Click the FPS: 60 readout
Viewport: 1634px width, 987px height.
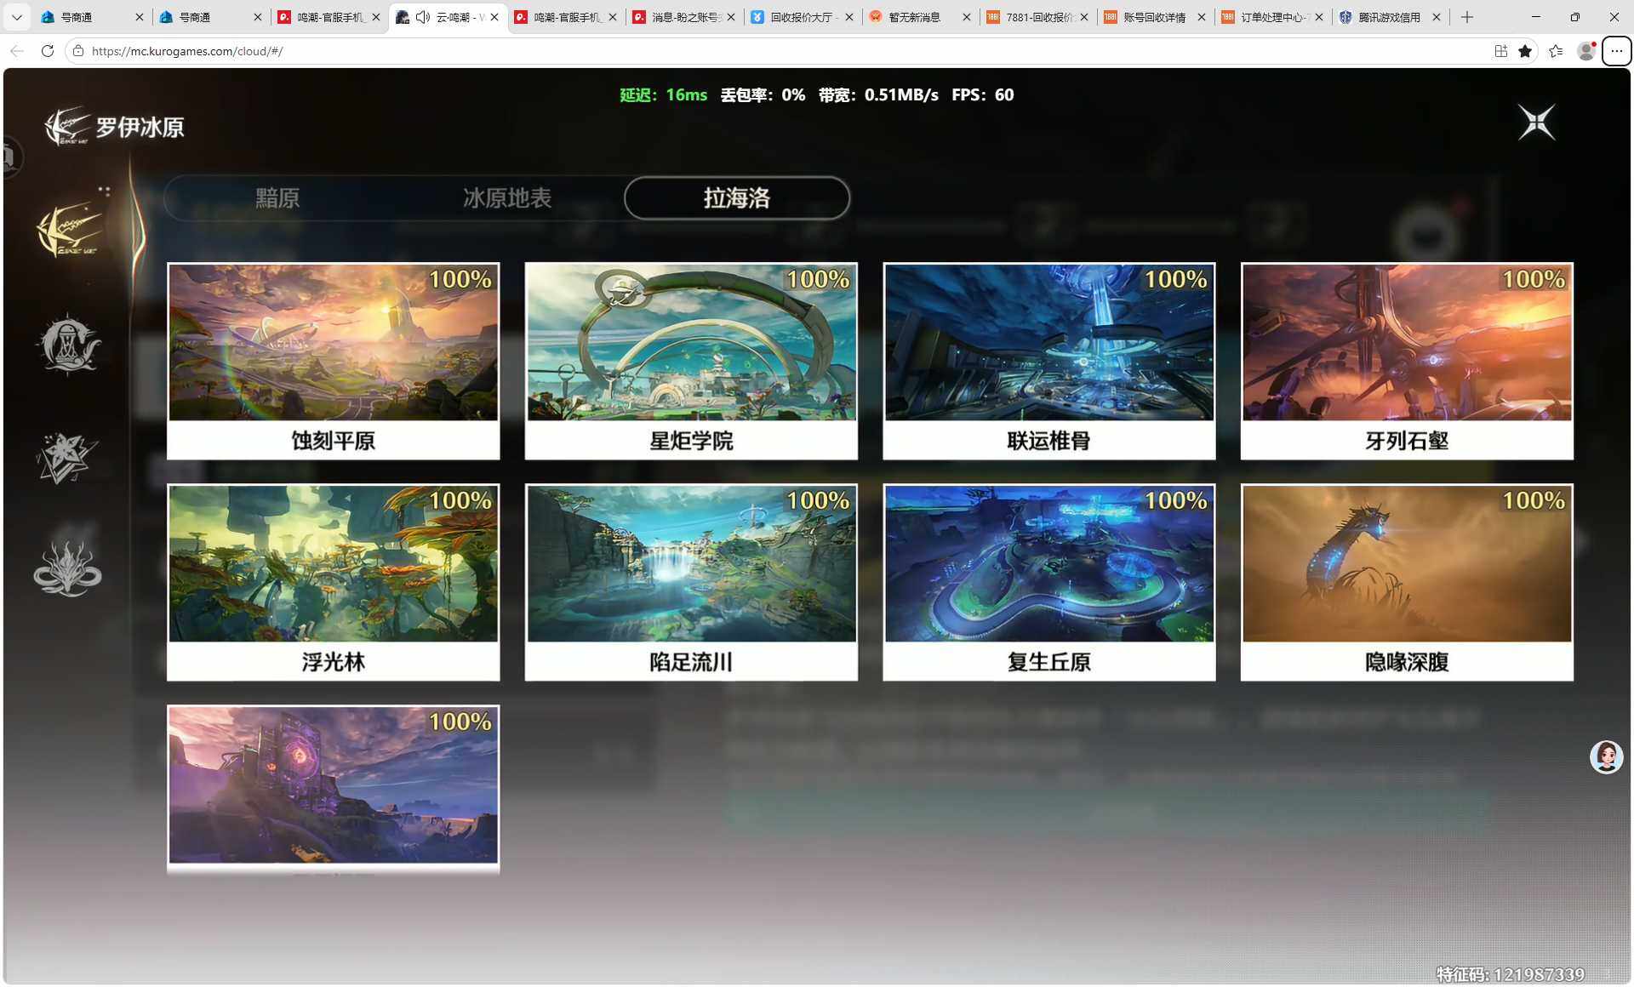pyautogui.click(x=982, y=95)
